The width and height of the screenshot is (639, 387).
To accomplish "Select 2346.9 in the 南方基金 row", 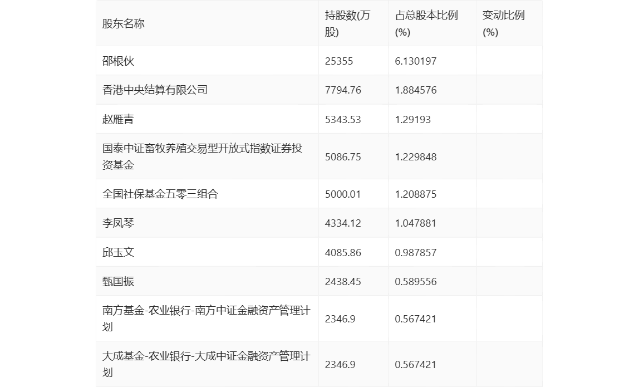I will pos(340,319).
